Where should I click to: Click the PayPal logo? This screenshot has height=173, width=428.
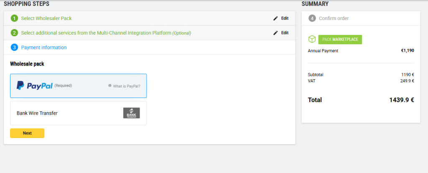[x=34, y=86]
